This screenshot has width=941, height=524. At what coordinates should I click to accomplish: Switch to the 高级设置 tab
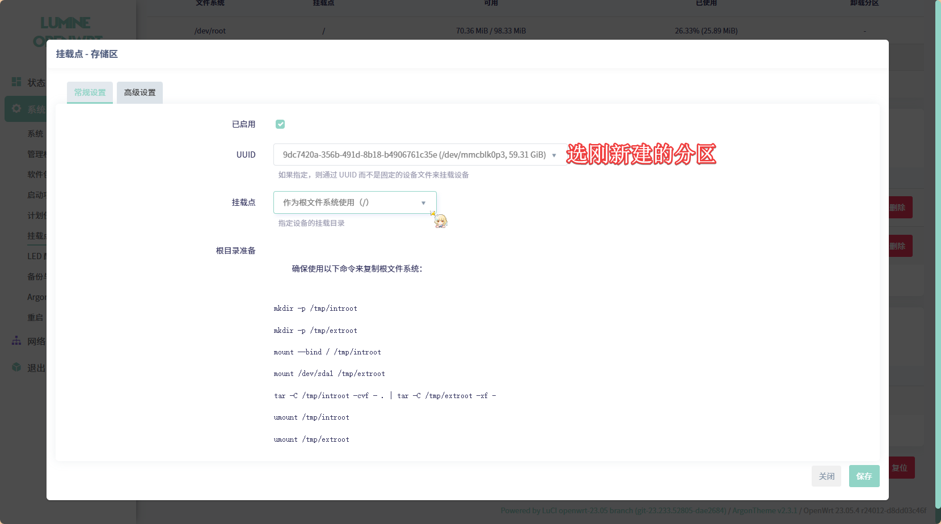point(140,92)
